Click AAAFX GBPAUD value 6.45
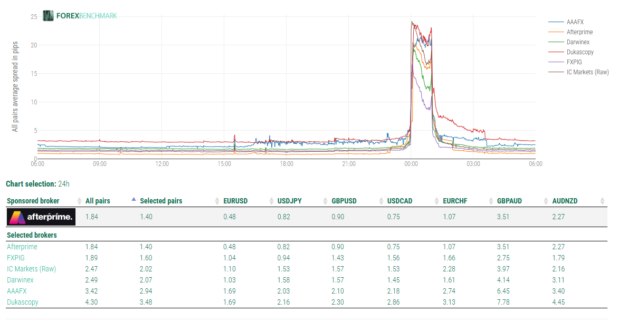Viewport: 618px width, 322px height. click(503, 291)
